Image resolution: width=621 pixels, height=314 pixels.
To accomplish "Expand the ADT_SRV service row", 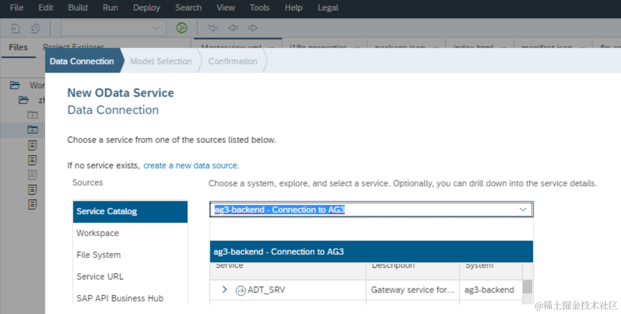I will tap(225, 290).
